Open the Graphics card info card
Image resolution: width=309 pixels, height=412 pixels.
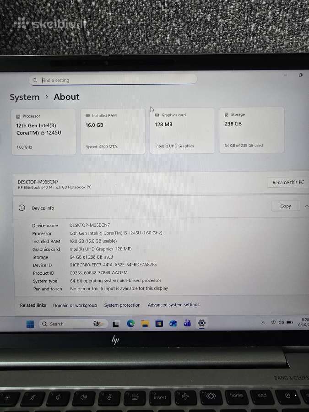tap(182, 131)
